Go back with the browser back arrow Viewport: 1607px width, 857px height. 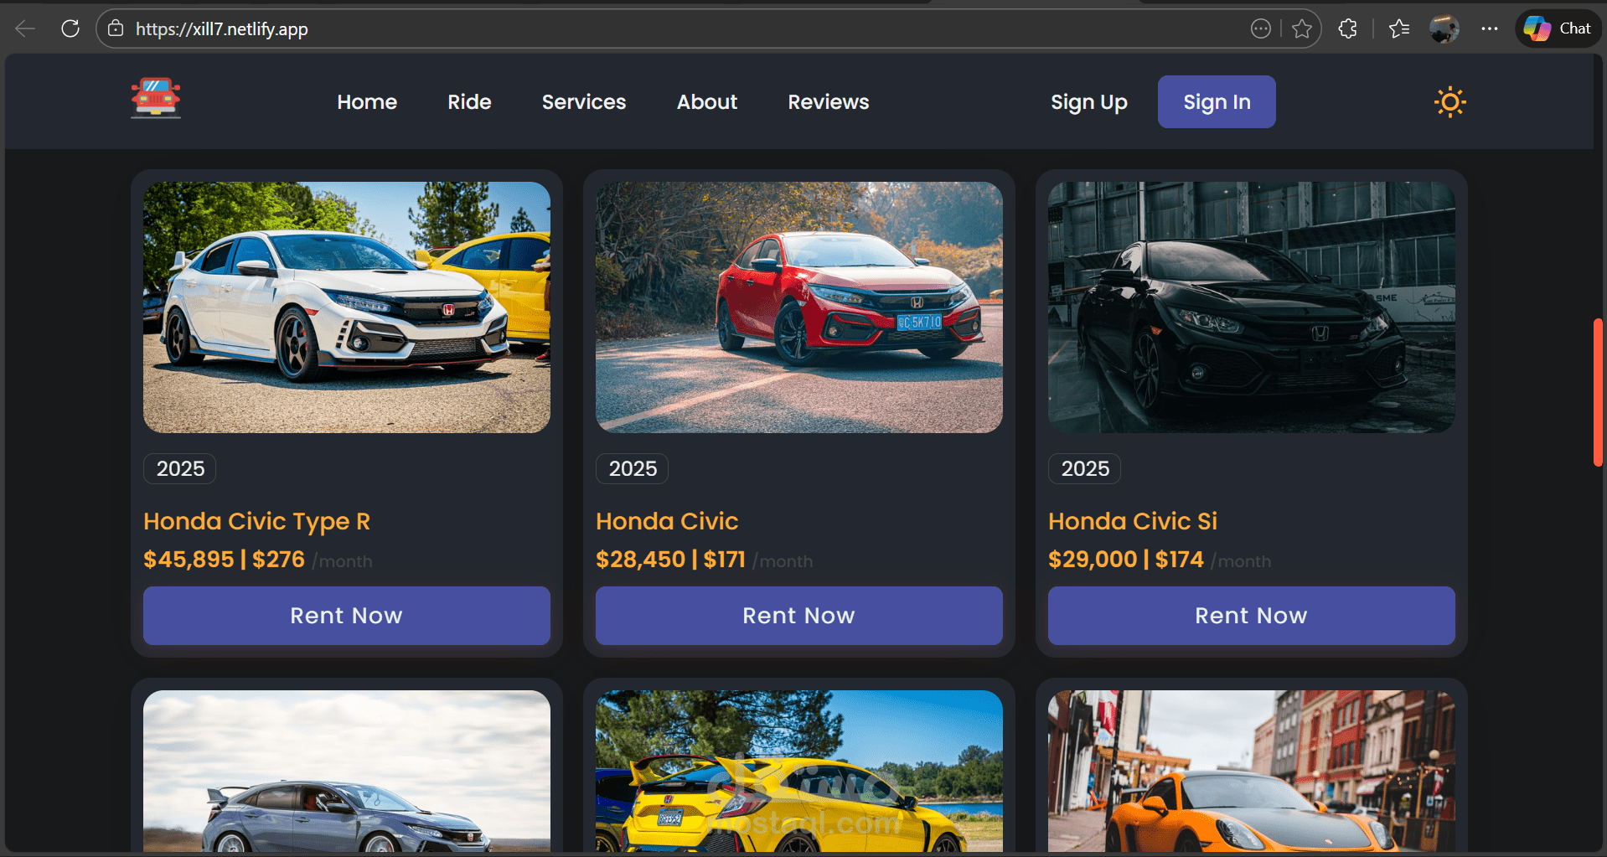[25, 28]
